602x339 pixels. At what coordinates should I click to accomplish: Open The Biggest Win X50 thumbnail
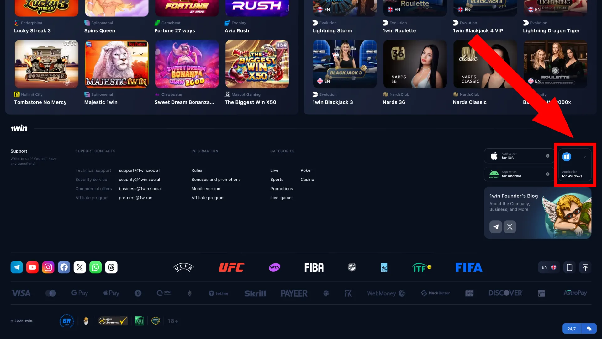[x=257, y=64]
